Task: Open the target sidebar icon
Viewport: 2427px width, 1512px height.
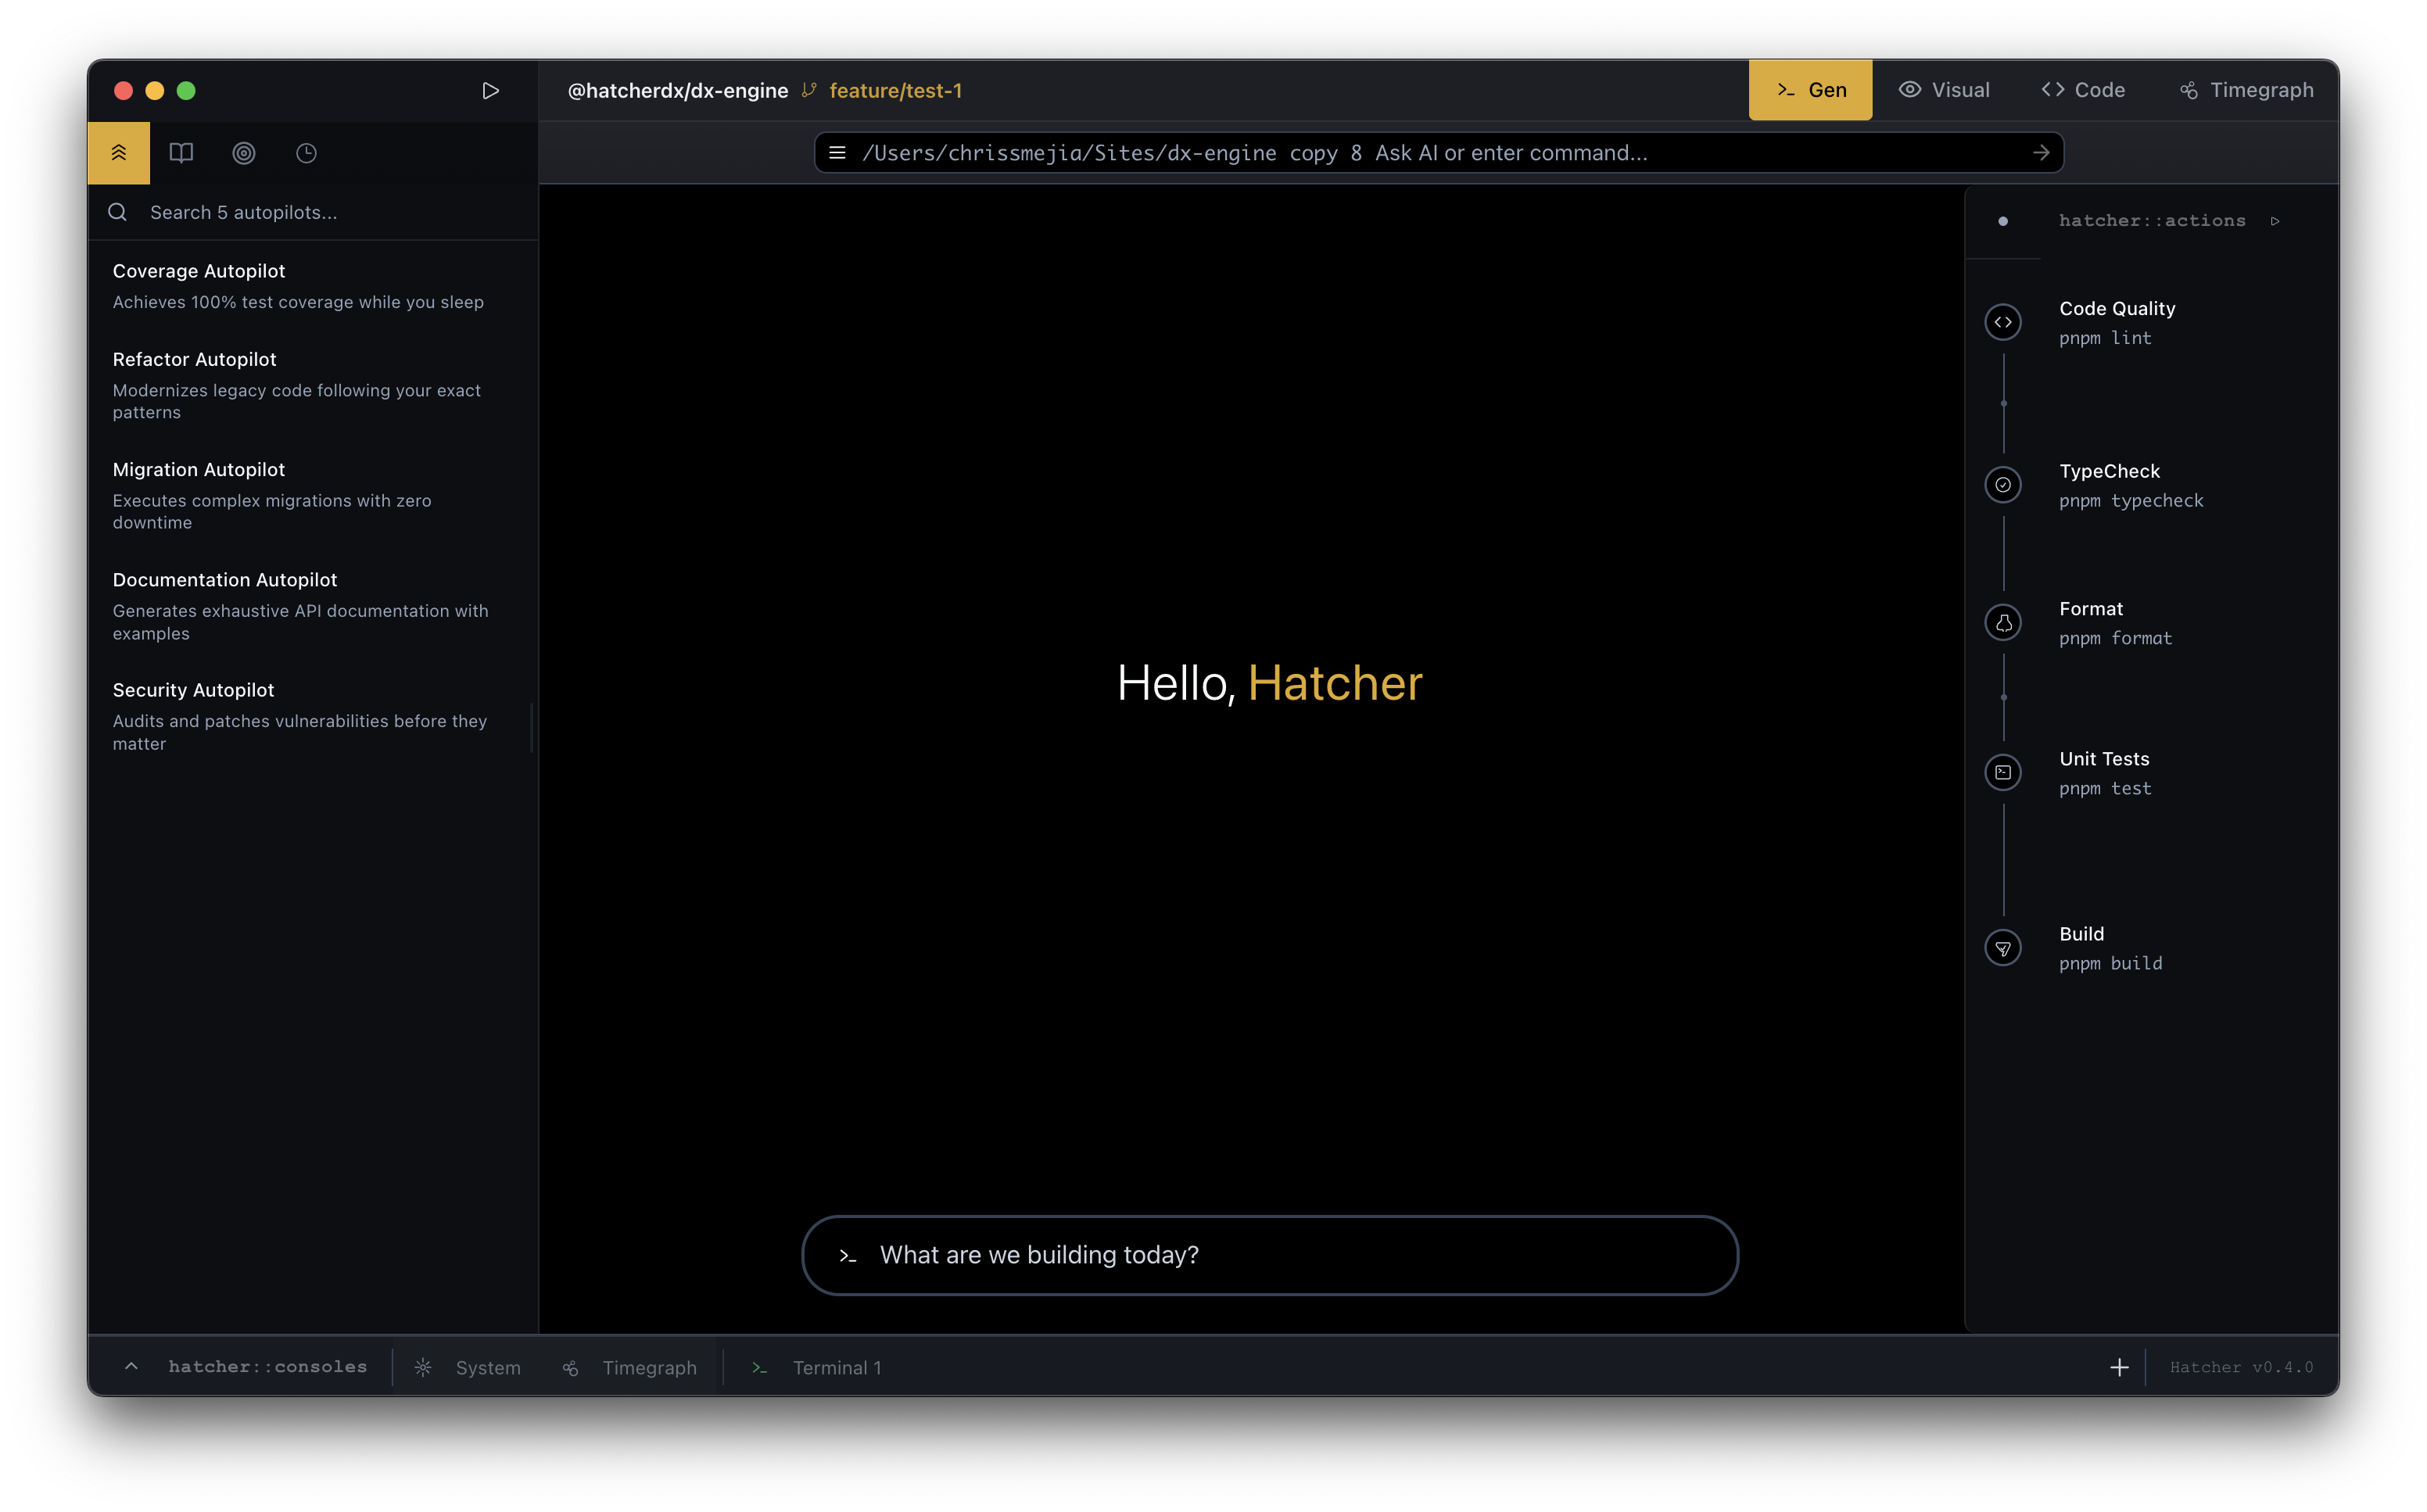Action: (244, 153)
